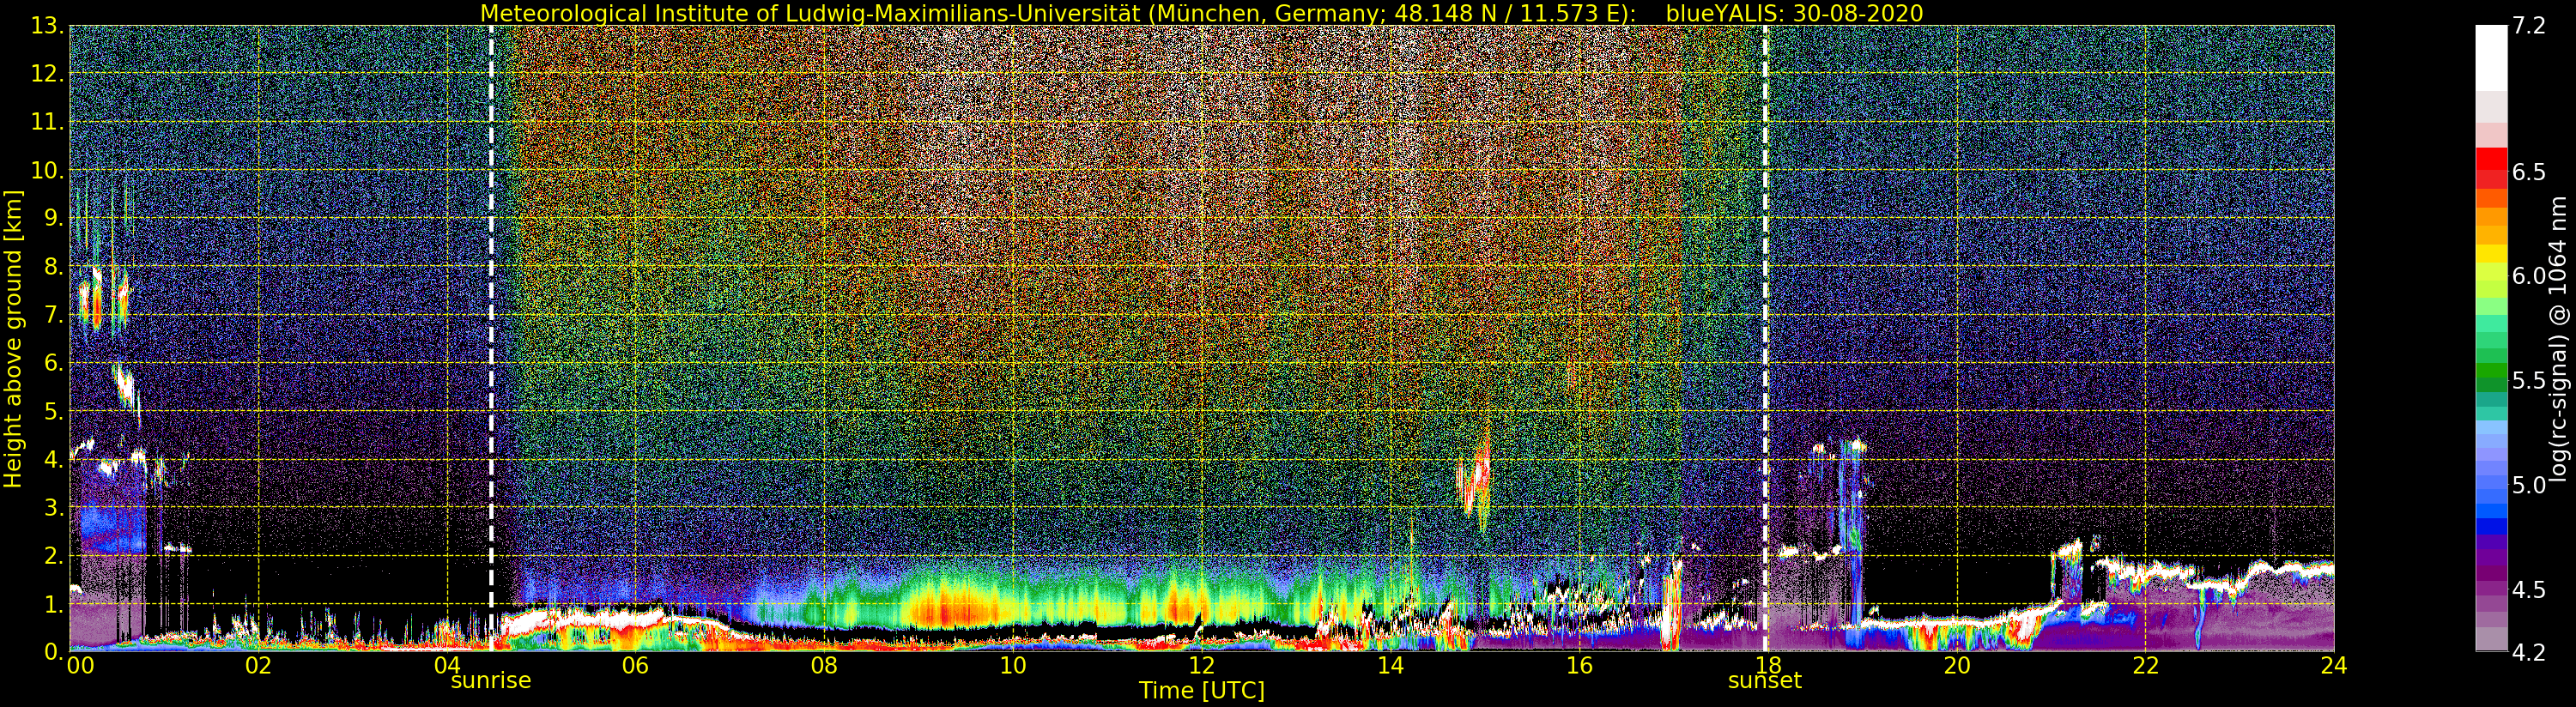This screenshot has width=2576, height=707.
Task: Click the 4.2 colorbar minimum label
Action: [2529, 652]
